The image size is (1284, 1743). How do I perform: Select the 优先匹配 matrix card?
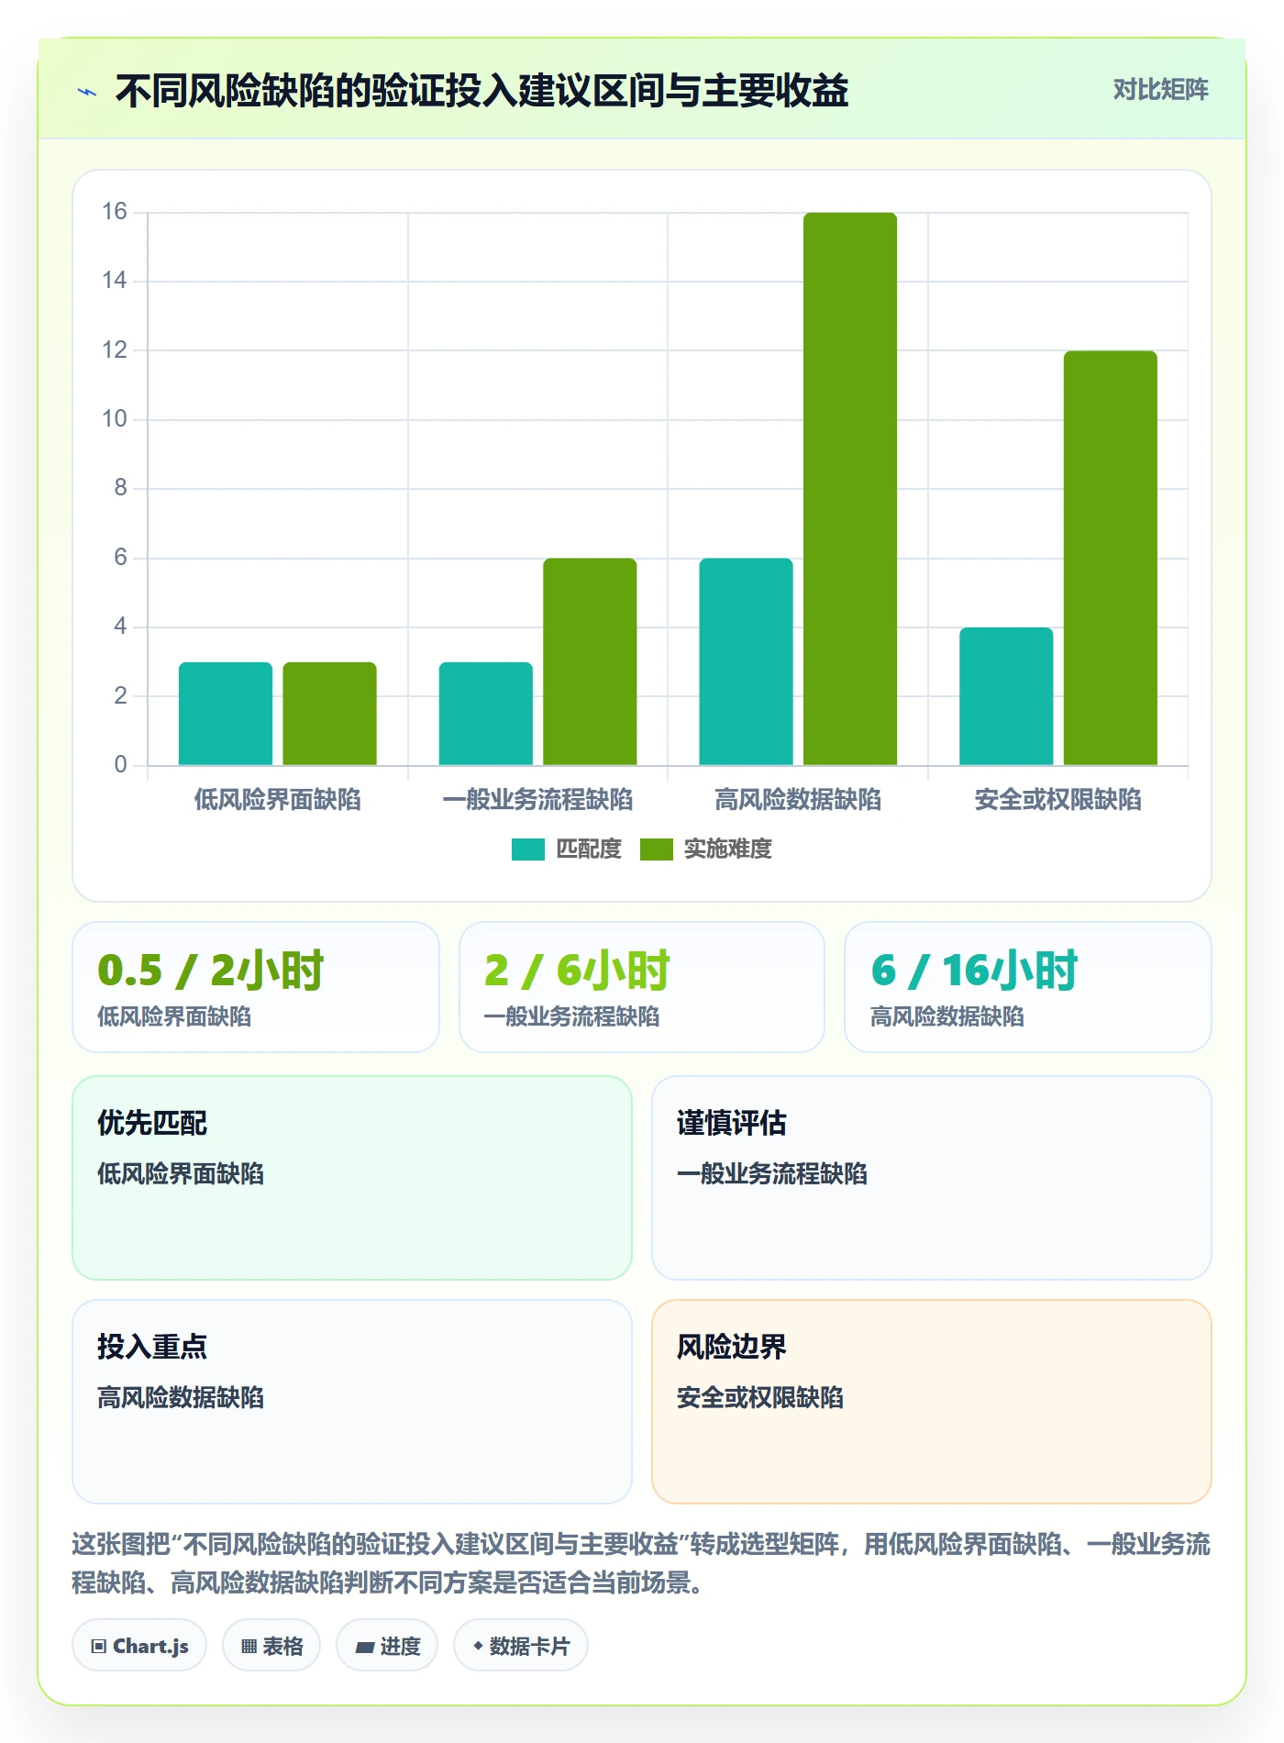coord(352,1178)
